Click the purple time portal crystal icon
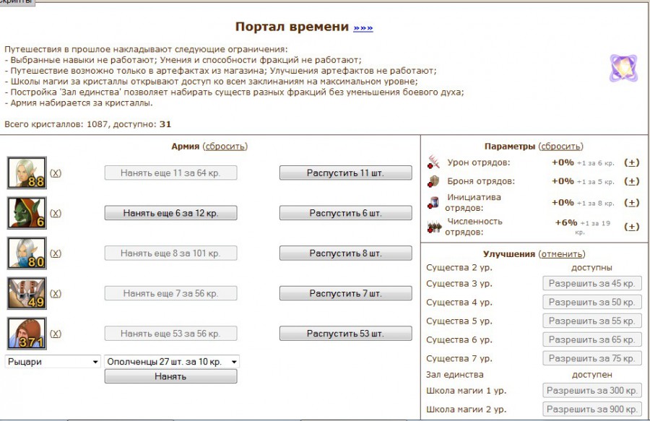Screen dimensions: 650x421 point(622,69)
